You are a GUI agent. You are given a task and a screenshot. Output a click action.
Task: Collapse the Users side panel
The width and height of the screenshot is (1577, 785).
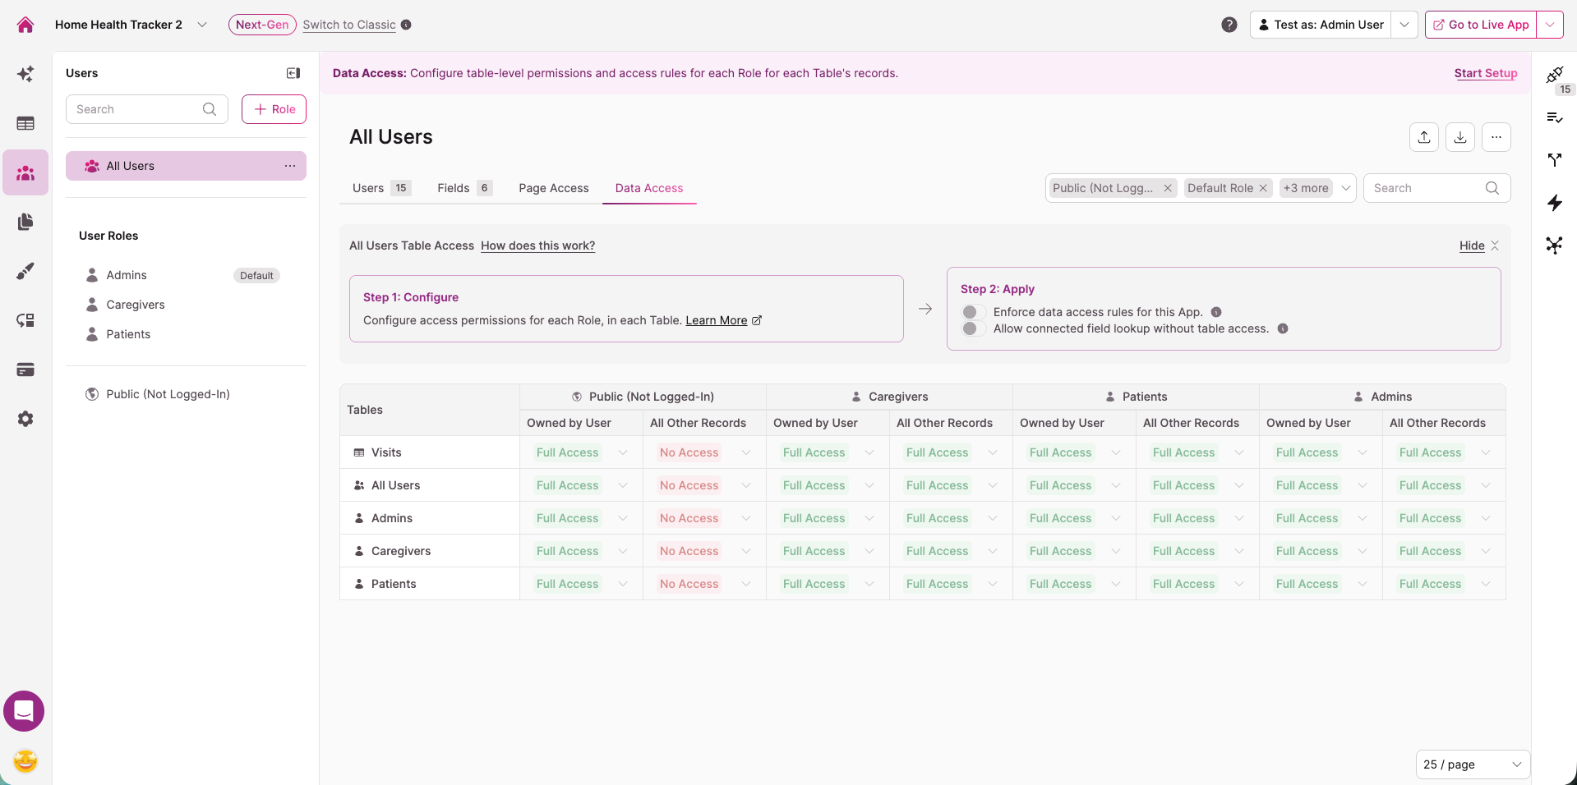293,73
